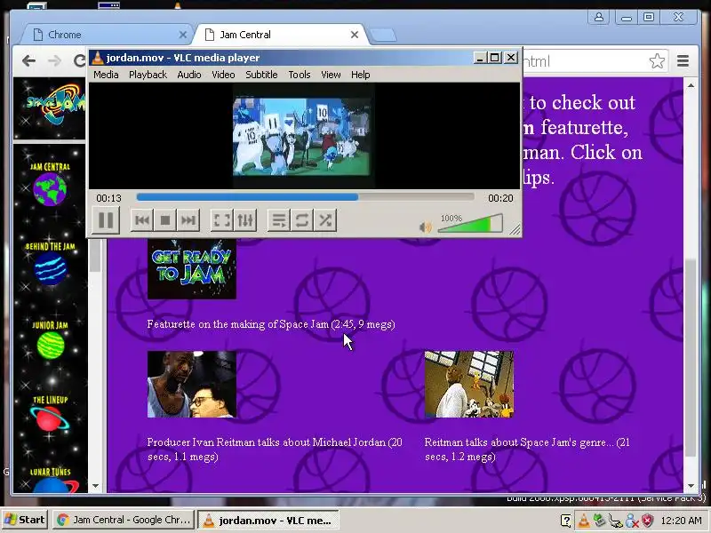Click the help question mark tray icon
This screenshot has height=533, width=711.
(566, 521)
